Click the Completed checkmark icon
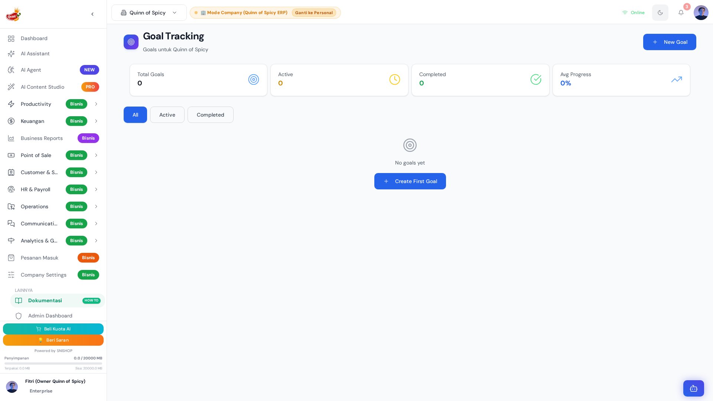Viewport: 713px width, 401px height. coord(536,79)
